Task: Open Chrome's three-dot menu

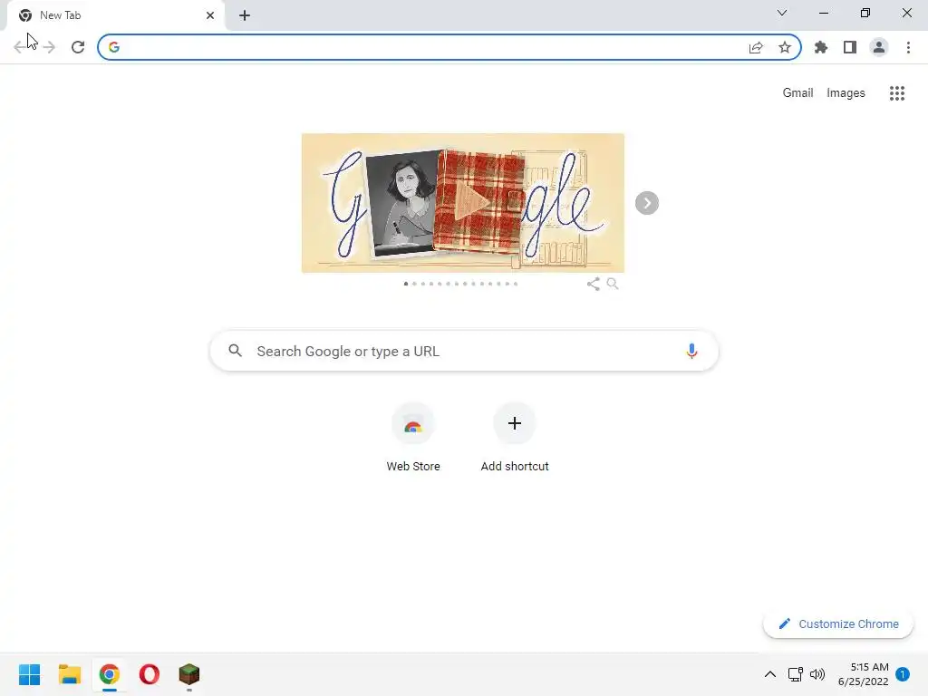Action: [x=908, y=47]
